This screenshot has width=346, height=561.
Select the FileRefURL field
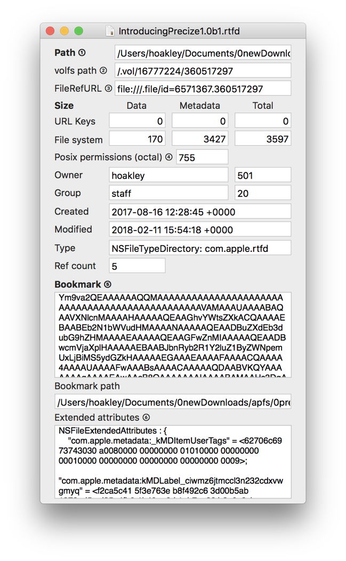tap(203, 89)
